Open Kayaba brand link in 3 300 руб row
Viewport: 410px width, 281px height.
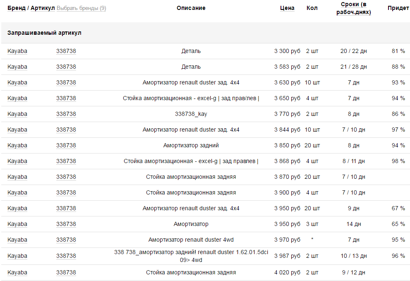[17, 51]
